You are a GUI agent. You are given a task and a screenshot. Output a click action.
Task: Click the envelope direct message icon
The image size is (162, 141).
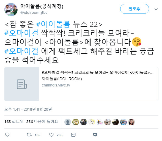point(73,135)
